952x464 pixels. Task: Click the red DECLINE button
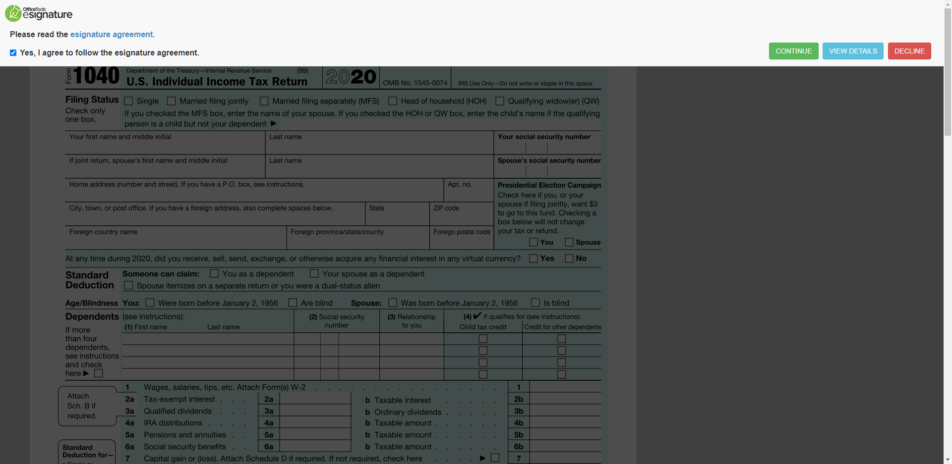[909, 51]
